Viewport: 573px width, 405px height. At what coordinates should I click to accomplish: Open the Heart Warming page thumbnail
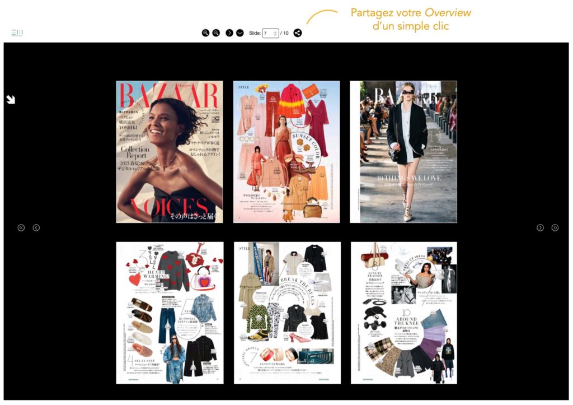pos(170,313)
